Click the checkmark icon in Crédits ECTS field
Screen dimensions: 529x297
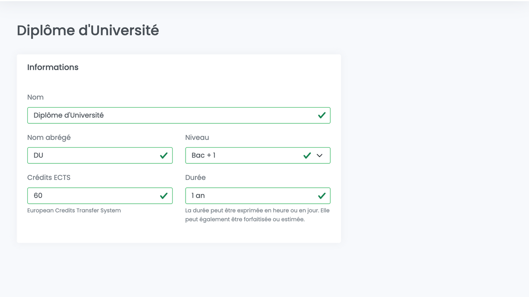tap(164, 196)
